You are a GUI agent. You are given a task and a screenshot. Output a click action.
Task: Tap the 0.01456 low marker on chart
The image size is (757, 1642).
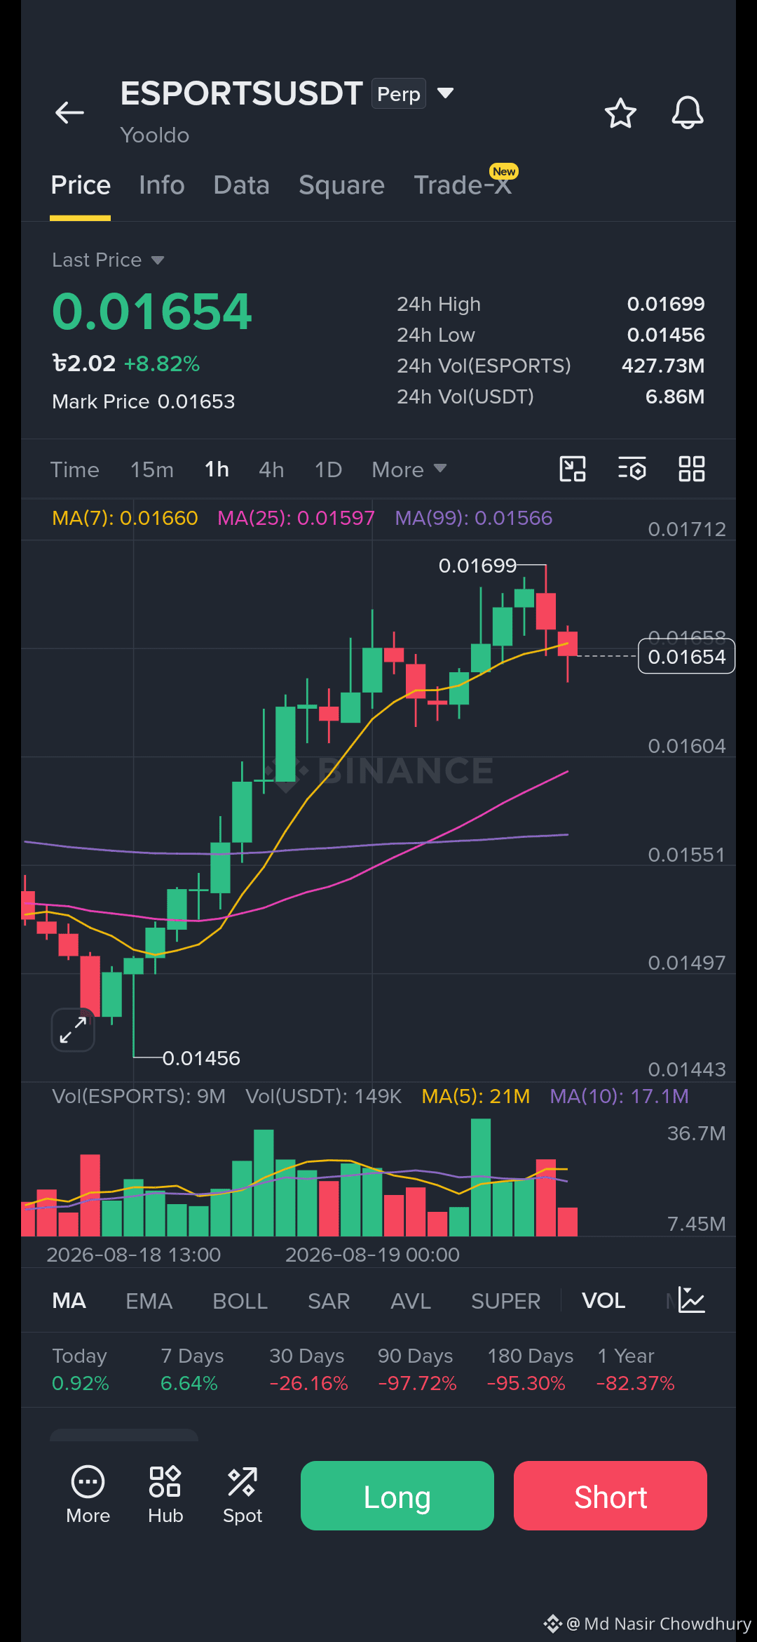(x=201, y=1058)
